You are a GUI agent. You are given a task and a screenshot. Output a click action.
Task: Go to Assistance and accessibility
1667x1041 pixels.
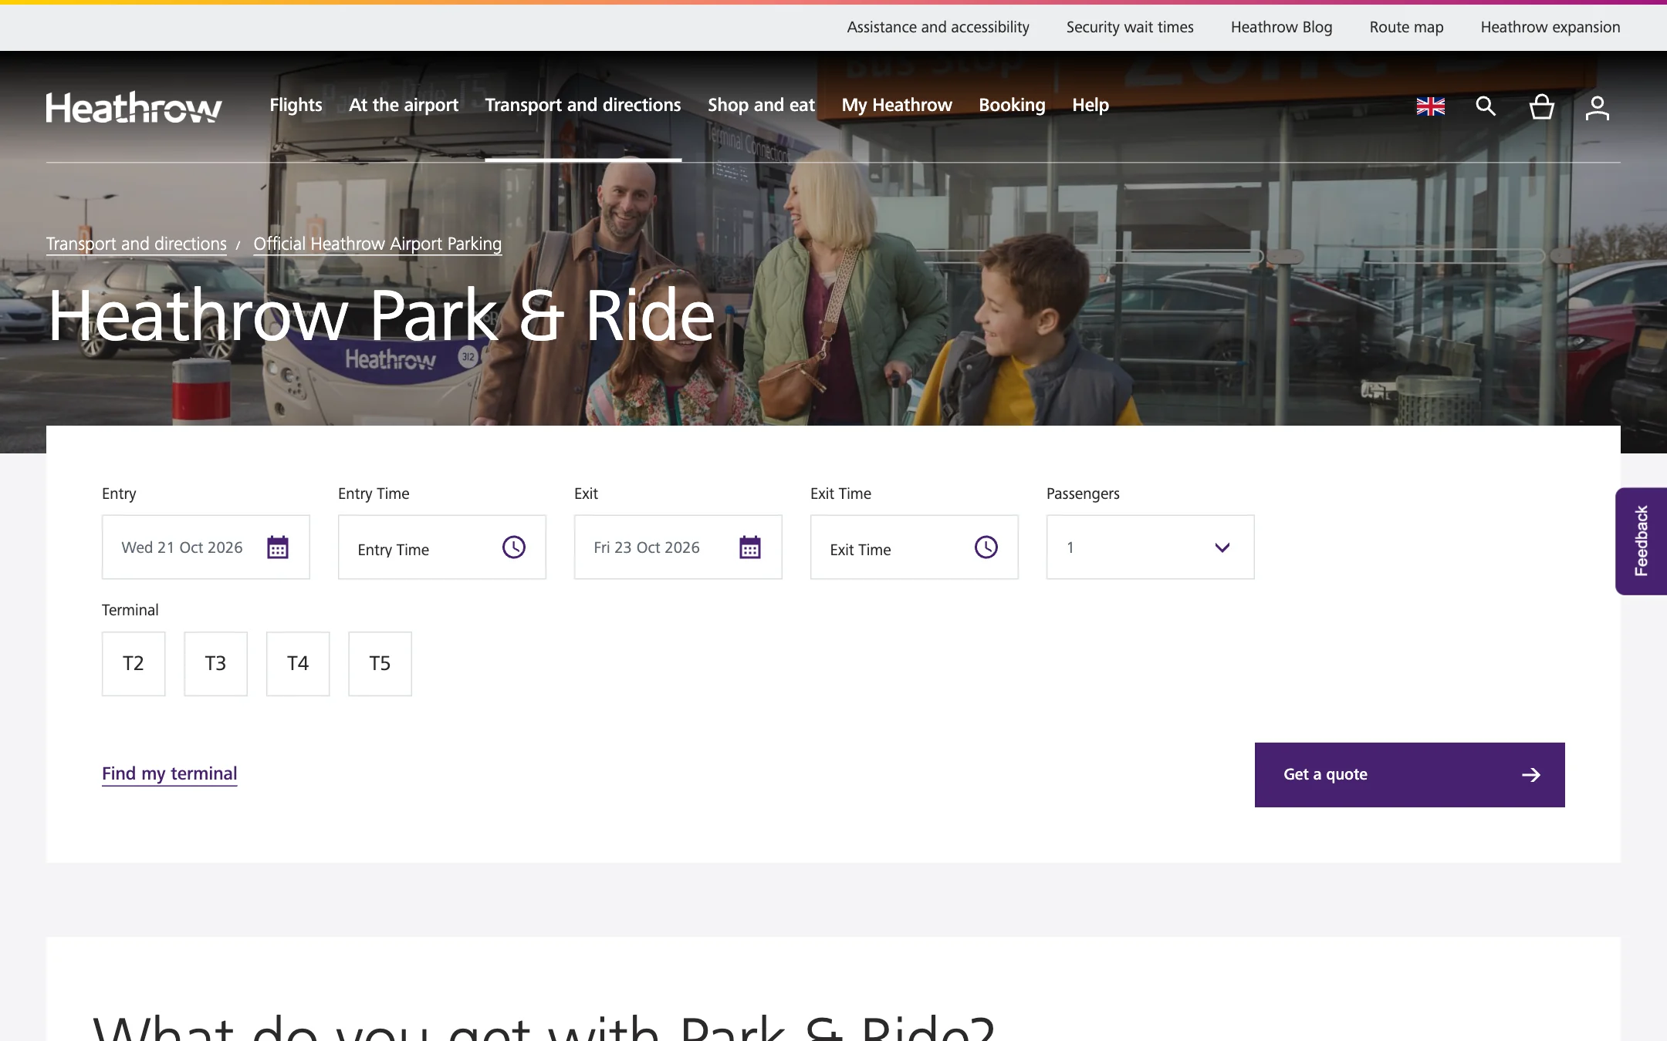[938, 27]
